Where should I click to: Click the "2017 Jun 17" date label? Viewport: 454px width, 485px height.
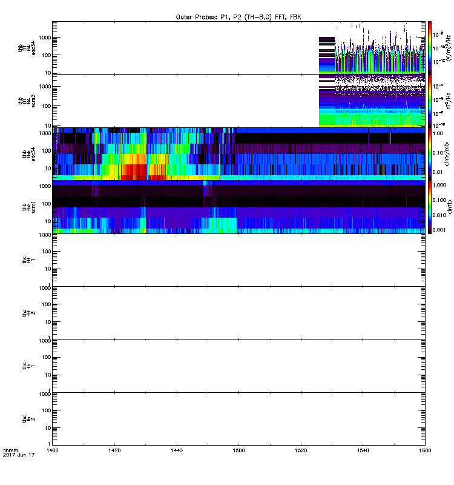click(19, 455)
